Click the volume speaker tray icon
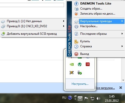The image size is (125, 103). click(98, 98)
